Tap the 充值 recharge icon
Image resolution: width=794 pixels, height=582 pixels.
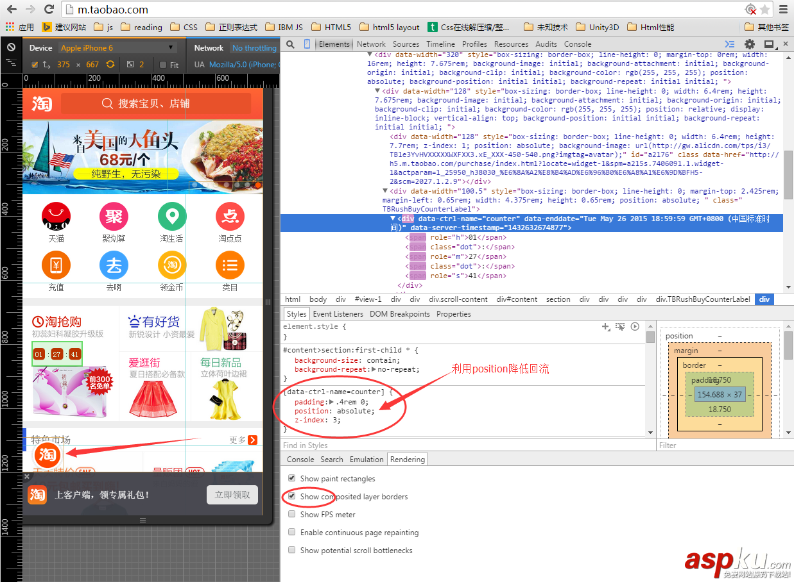tap(56, 265)
